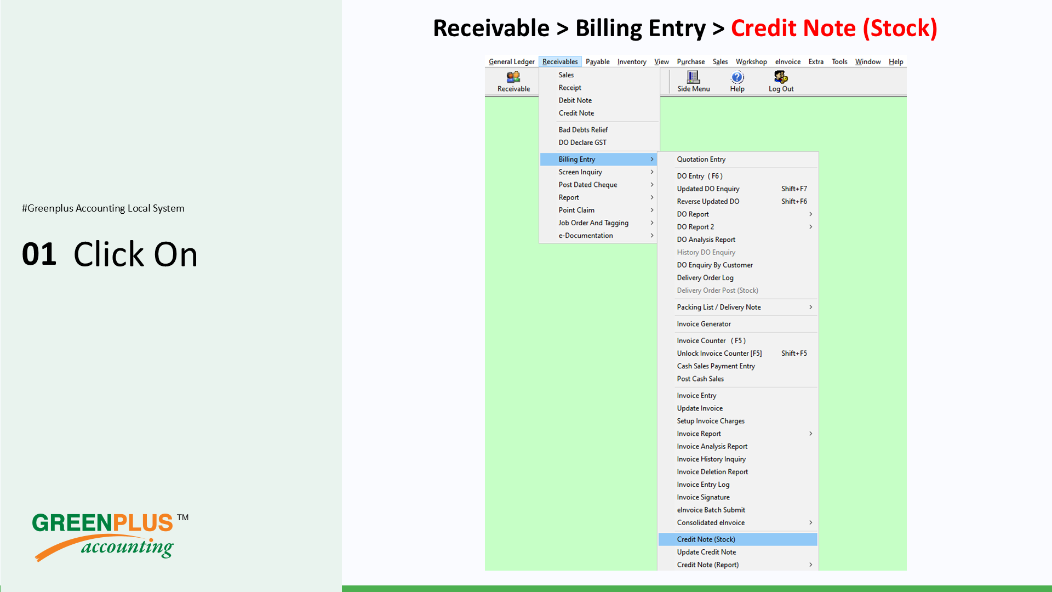Open the Window menu
The image size is (1052, 592).
pos(868,61)
